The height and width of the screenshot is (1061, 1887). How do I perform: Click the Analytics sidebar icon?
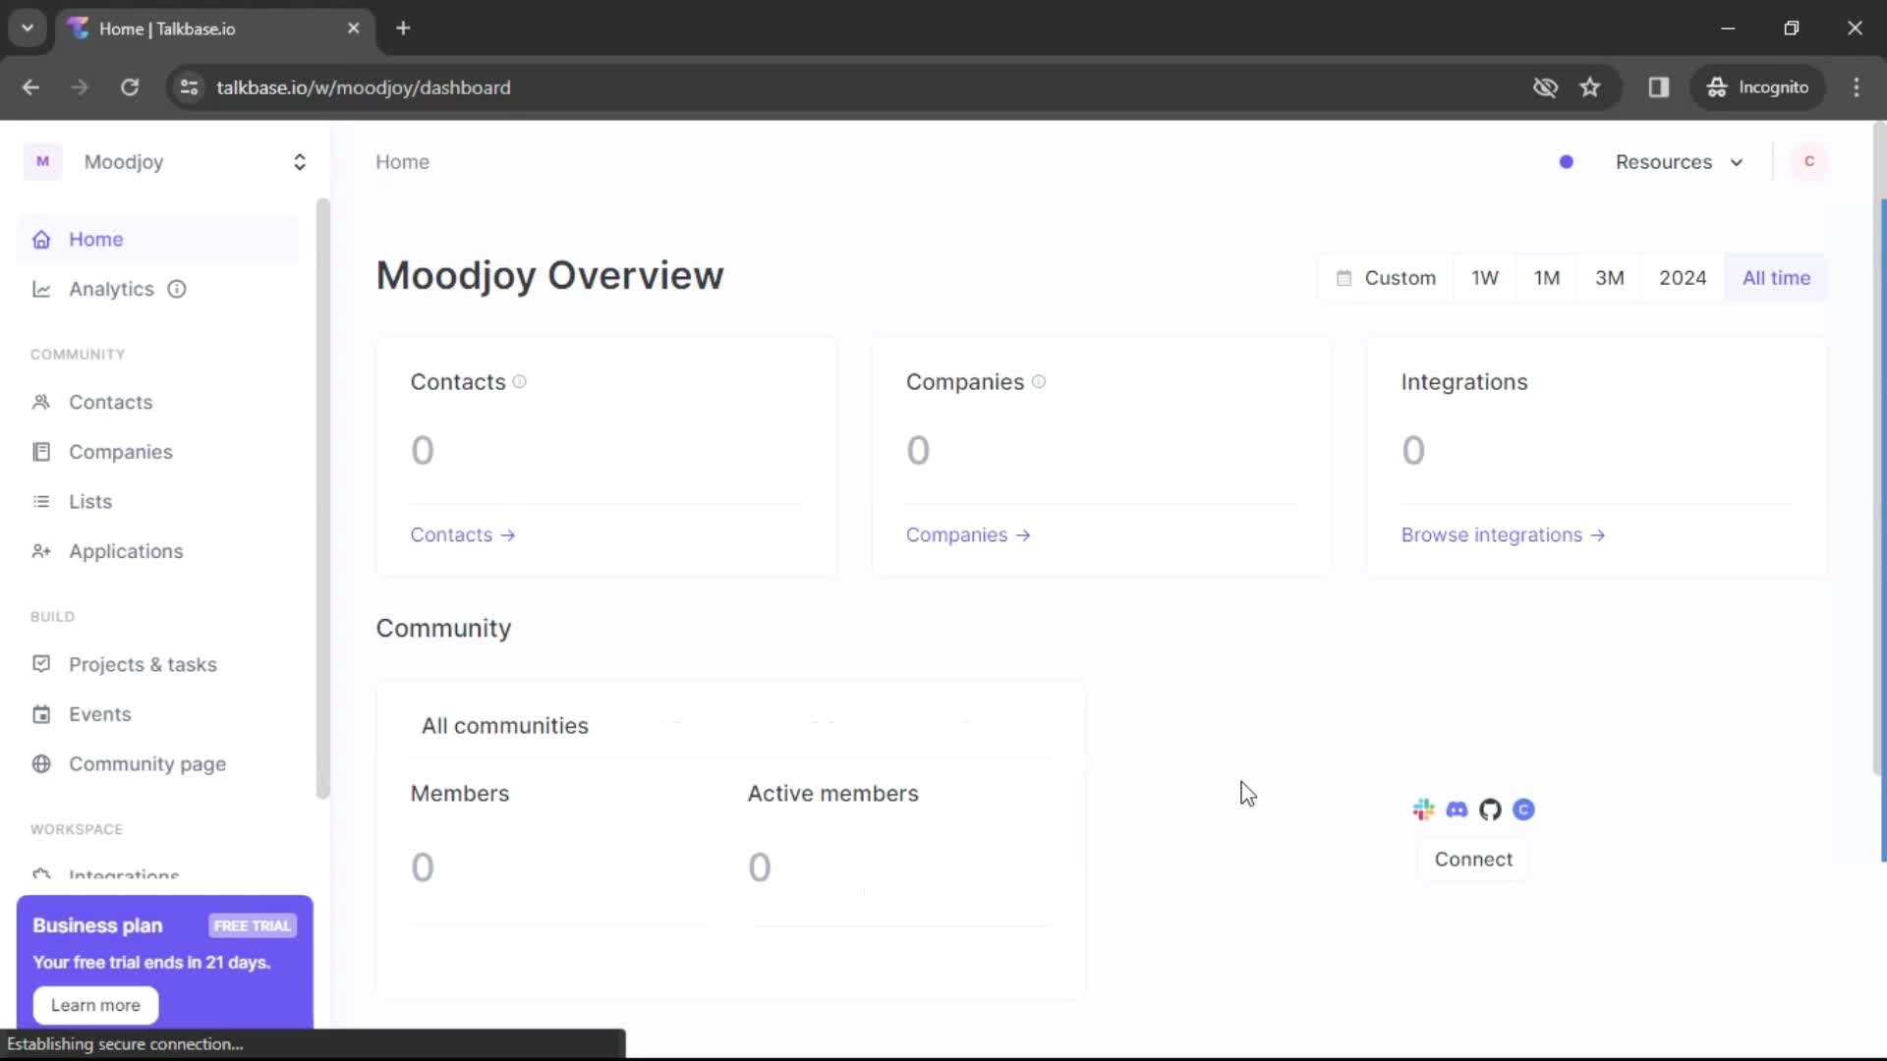(x=40, y=288)
